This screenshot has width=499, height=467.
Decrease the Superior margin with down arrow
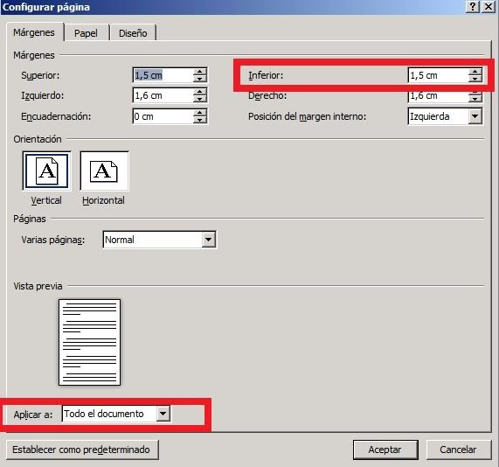coord(199,79)
